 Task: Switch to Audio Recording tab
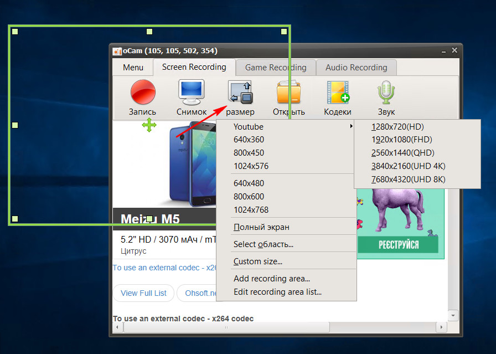click(356, 68)
